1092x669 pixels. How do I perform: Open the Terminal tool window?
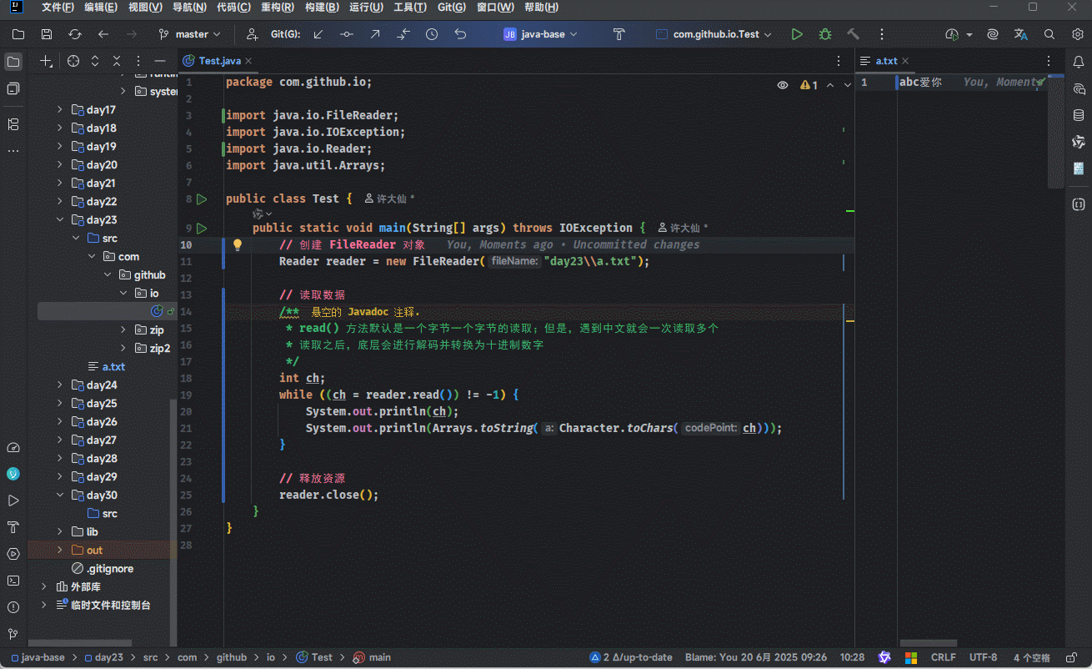(x=13, y=581)
